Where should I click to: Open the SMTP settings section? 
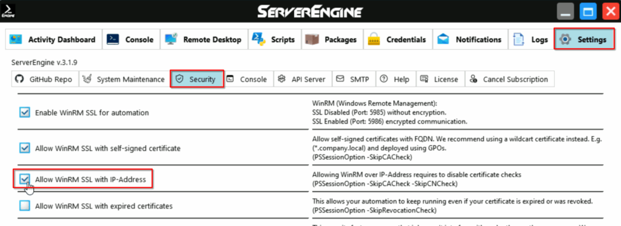click(354, 79)
